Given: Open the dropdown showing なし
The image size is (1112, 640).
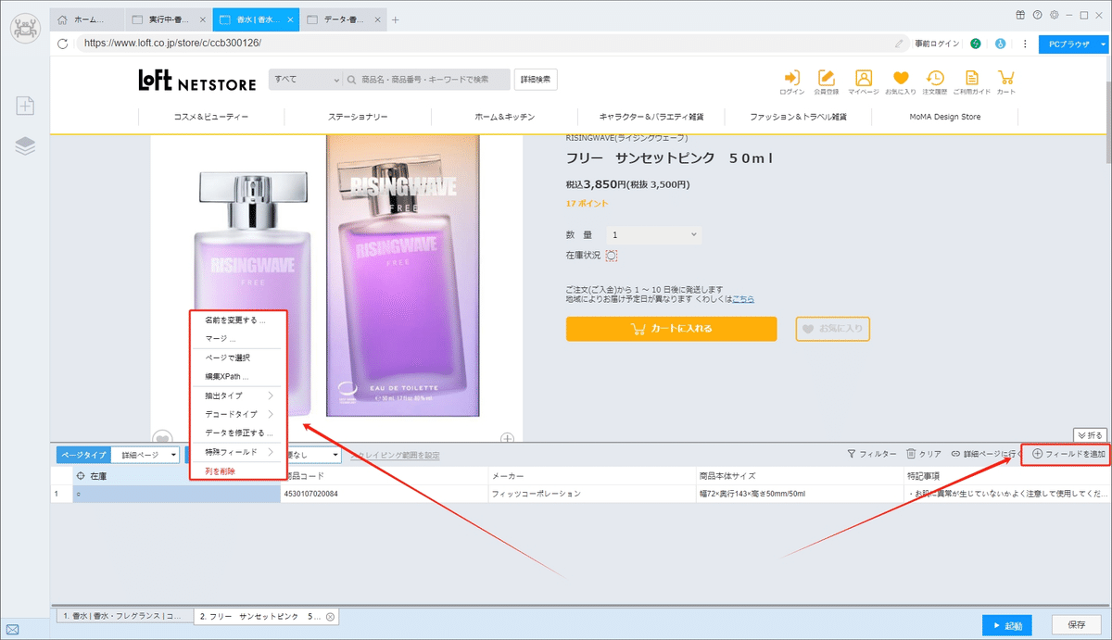Looking at the screenshot, I should pyautogui.click(x=314, y=455).
